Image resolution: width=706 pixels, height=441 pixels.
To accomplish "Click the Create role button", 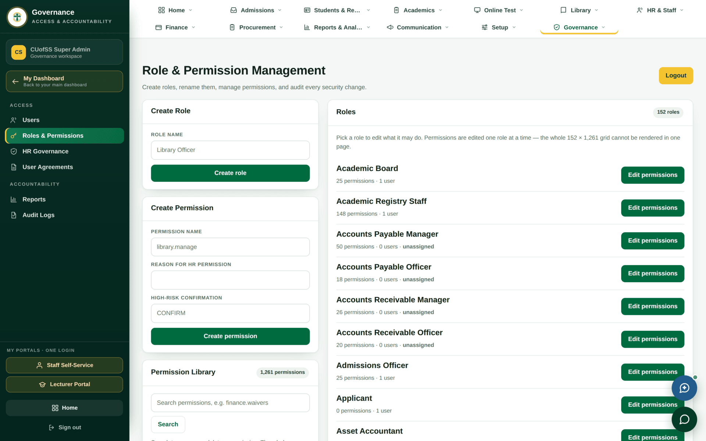I will [x=230, y=173].
